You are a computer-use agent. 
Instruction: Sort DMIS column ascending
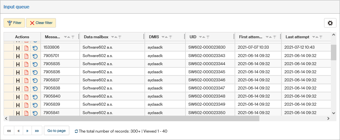[x=166, y=37]
